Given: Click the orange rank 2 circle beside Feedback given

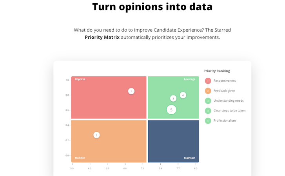Looking at the screenshot, I should pos(208,91).
